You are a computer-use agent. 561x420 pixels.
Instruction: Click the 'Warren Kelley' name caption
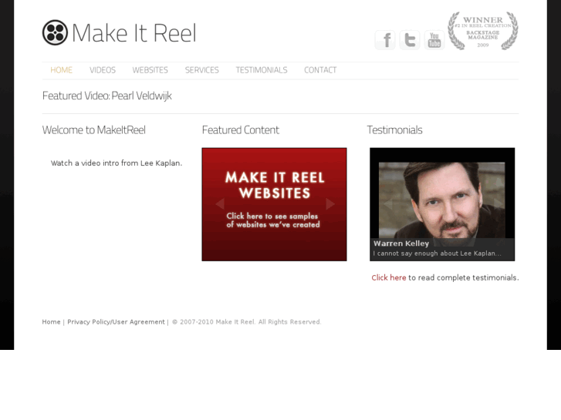pyautogui.click(x=401, y=244)
